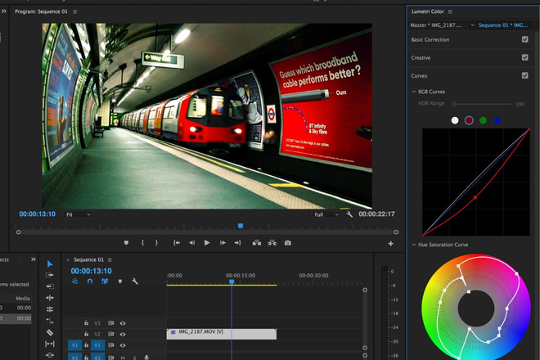Screen dimensions: 540x360
Task: Select the Rate Stretch tool
Action: tap(50, 321)
